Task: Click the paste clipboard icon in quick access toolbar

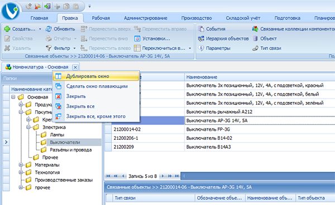Action: (x=76, y=6)
